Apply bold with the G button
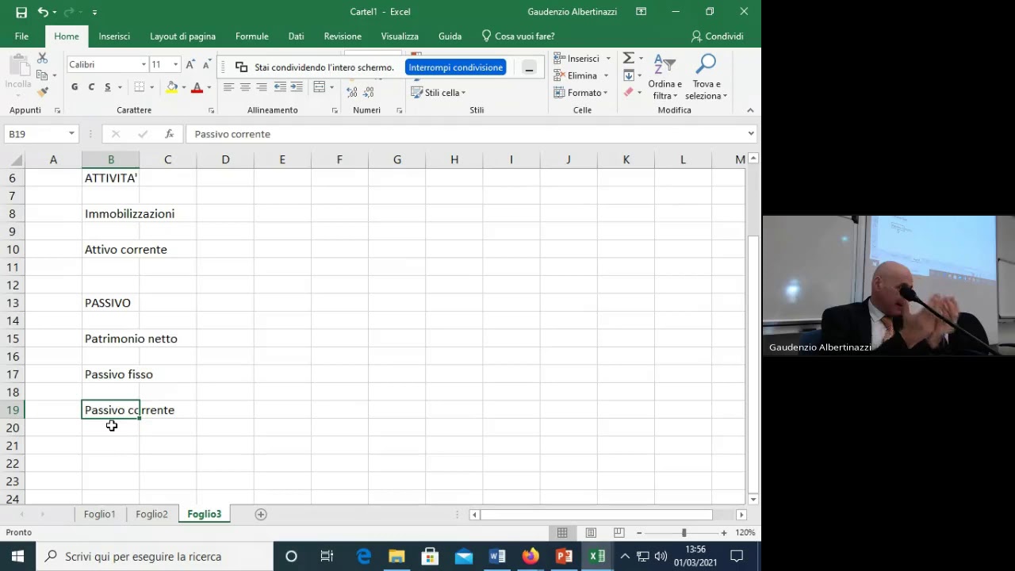1015x571 pixels. pyautogui.click(x=75, y=87)
